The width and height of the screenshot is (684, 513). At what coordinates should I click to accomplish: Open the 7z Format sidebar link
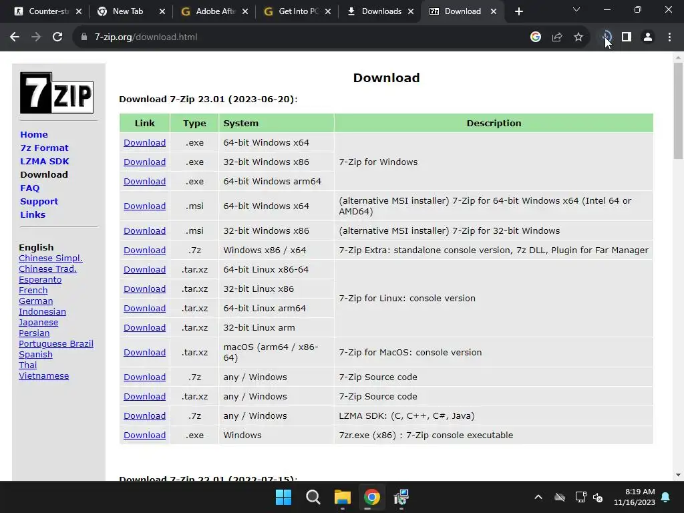45,148
